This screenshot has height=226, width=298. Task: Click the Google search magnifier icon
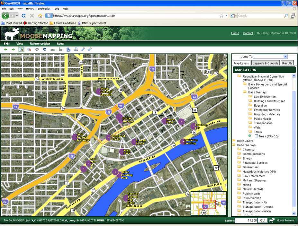286,16
